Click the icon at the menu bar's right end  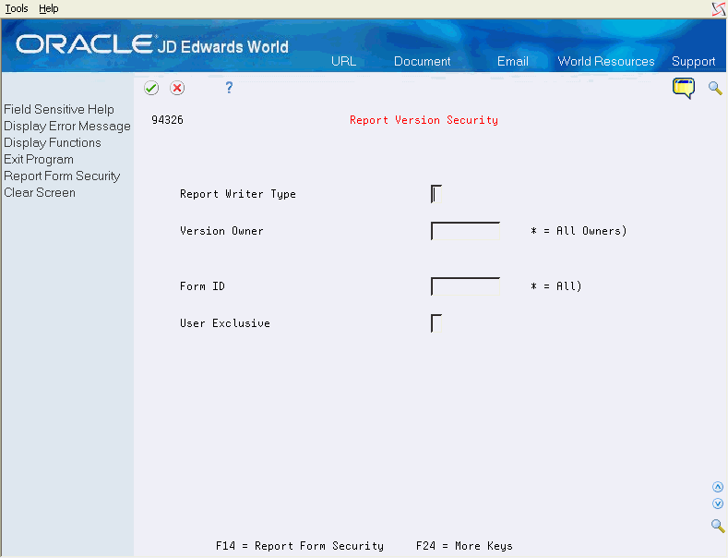[x=718, y=9]
